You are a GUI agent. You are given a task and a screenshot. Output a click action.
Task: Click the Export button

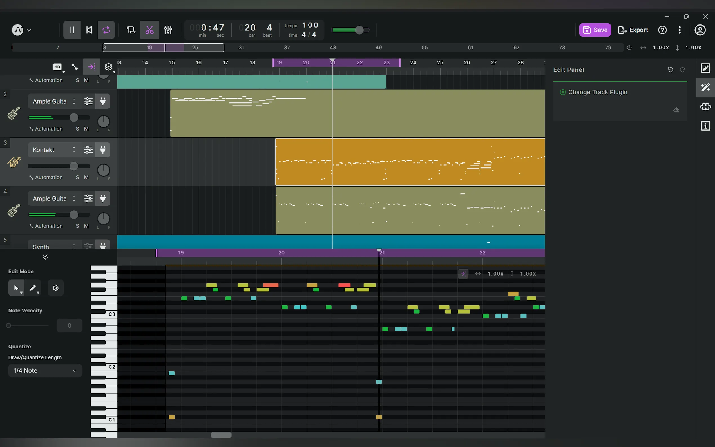pos(633,30)
